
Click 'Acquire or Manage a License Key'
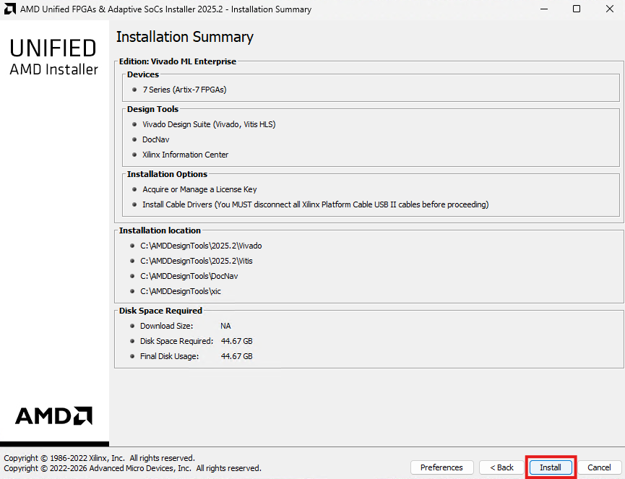pyautogui.click(x=199, y=189)
